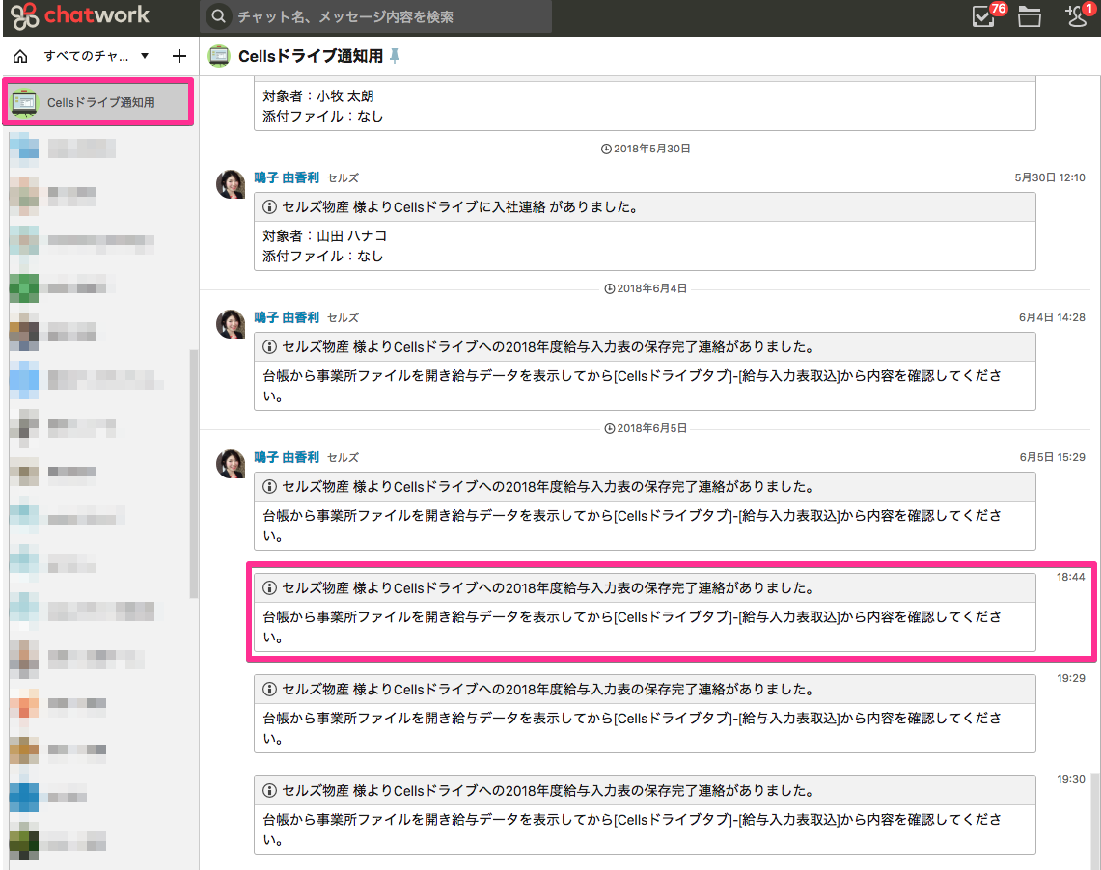Click the info icon on the 19:29 message

pyautogui.click(x=269, y=689)
